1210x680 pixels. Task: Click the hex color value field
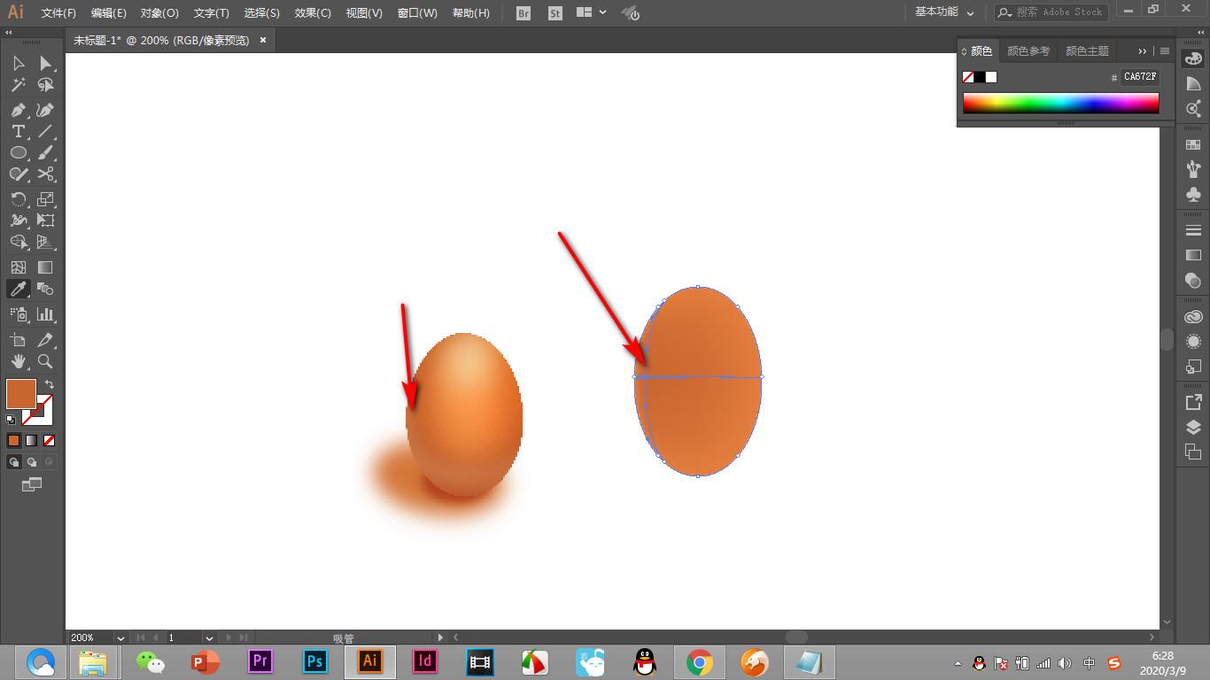(x=1140, y=77)
